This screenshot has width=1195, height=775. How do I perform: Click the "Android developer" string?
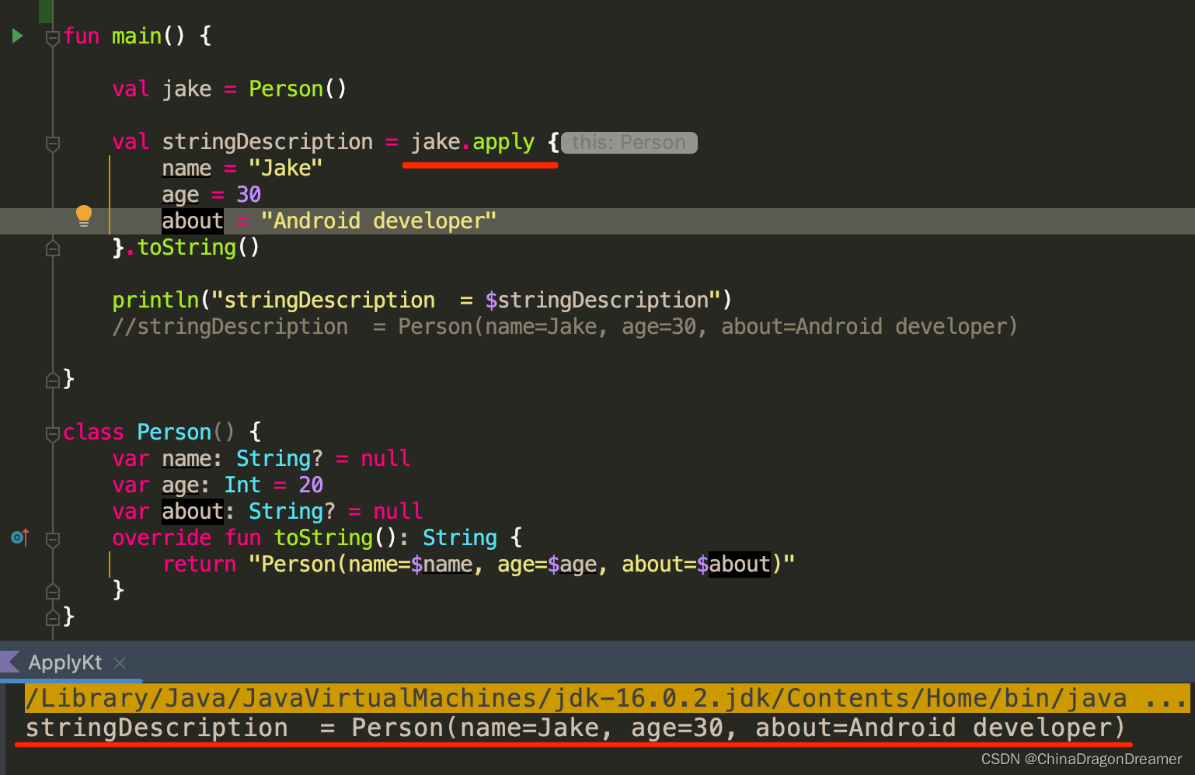(x=379, y=221)
